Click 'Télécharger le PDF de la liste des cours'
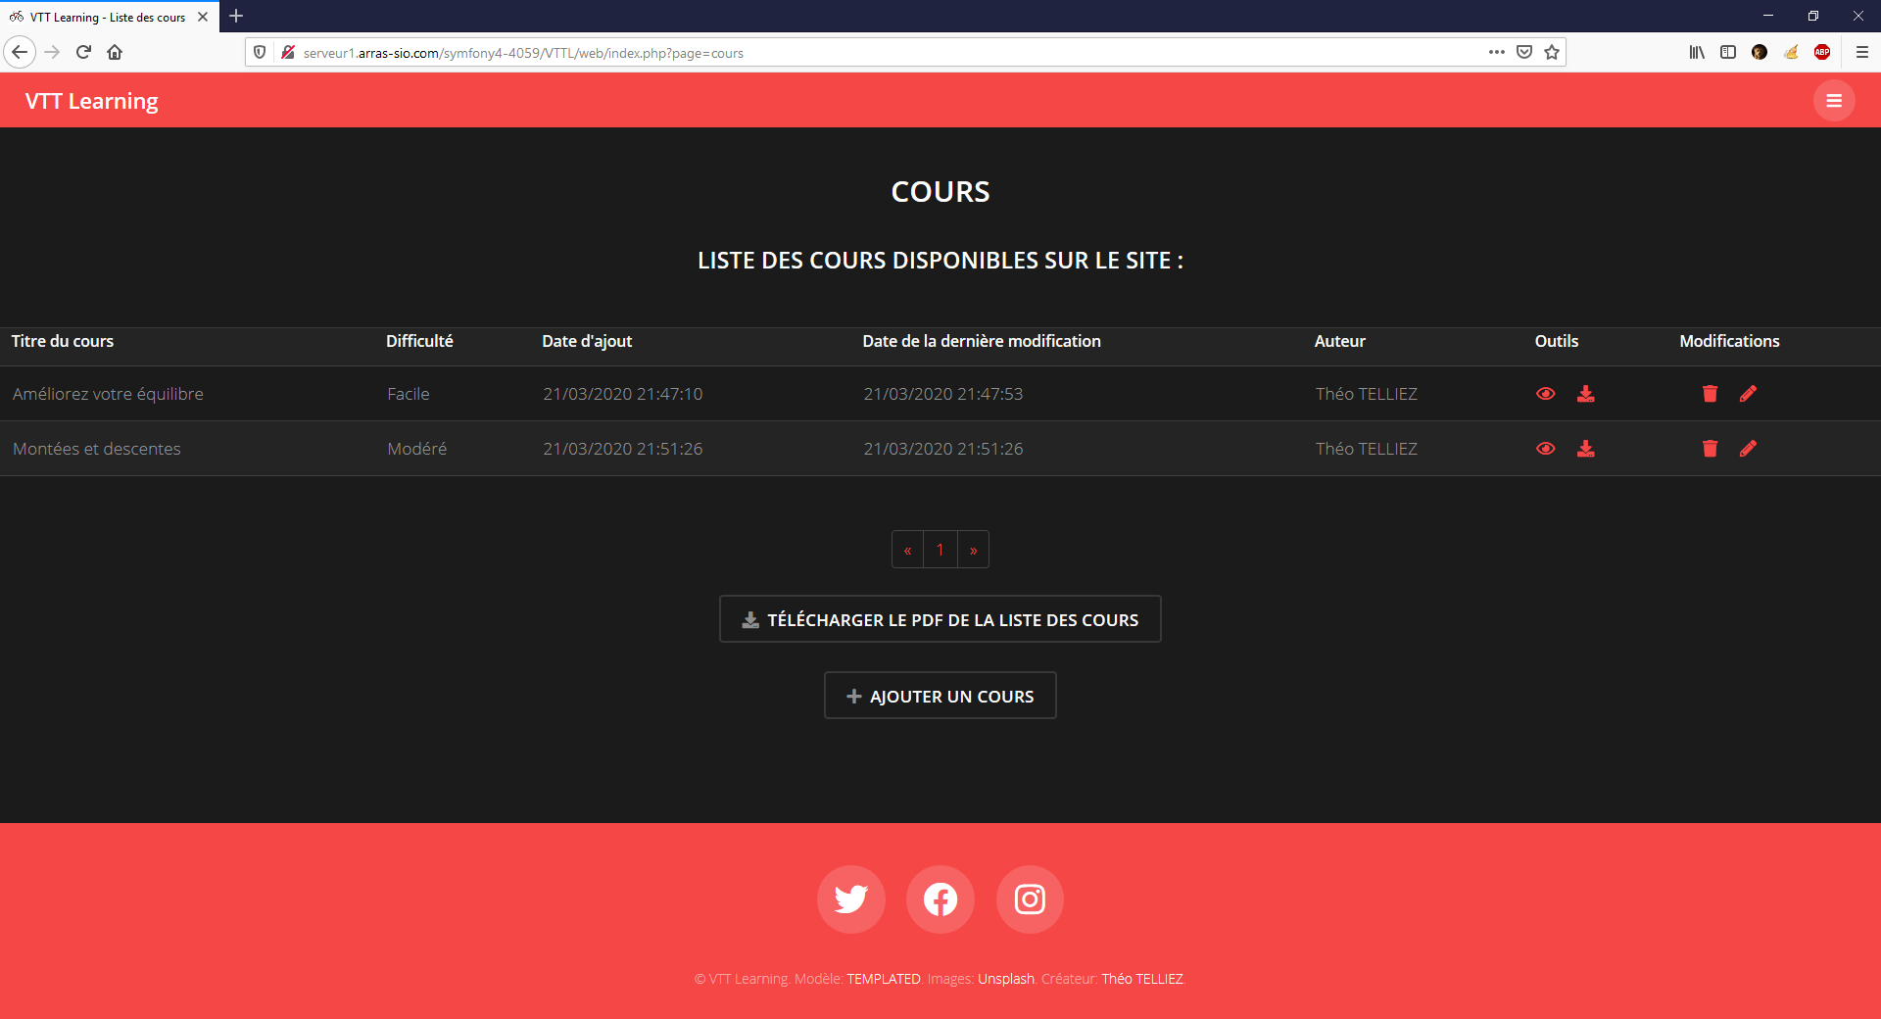The image size is (1881, 1019). (x=940, y=619)
